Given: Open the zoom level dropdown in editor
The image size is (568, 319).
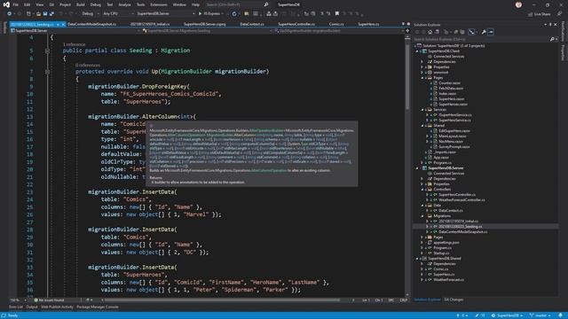Looking at the screenshot, I should click(18, 300).
